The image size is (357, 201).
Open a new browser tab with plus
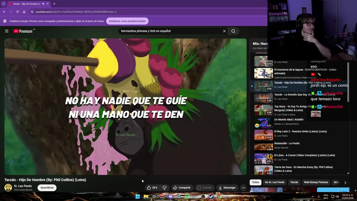pyautogui.click(x=54, y=4)
